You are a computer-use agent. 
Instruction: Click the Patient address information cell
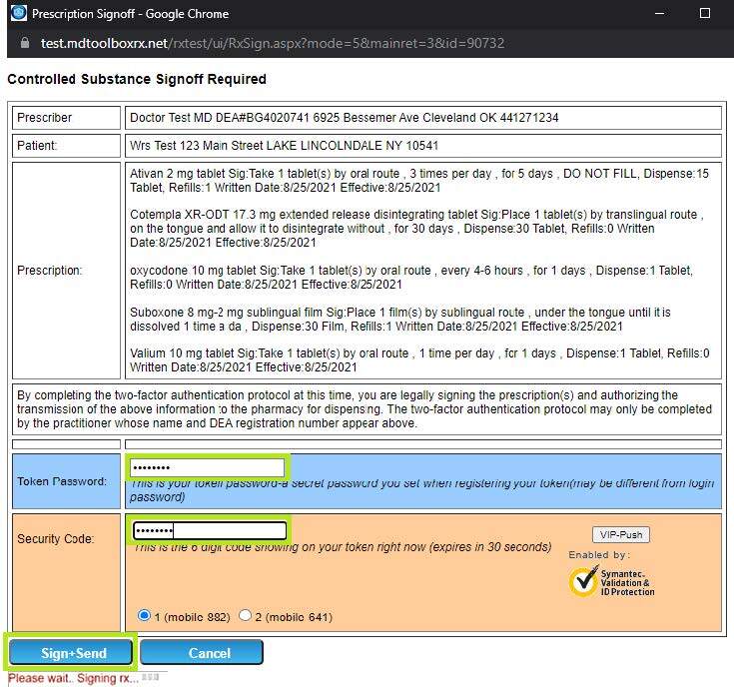tap(423, 146)
